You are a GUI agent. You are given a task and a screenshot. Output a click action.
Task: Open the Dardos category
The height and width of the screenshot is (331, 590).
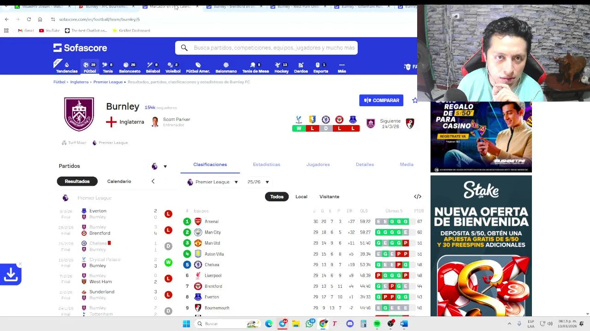(301, 68)
